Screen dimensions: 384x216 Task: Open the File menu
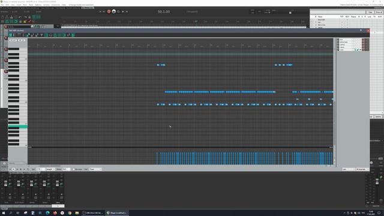[x=2, y=5]
